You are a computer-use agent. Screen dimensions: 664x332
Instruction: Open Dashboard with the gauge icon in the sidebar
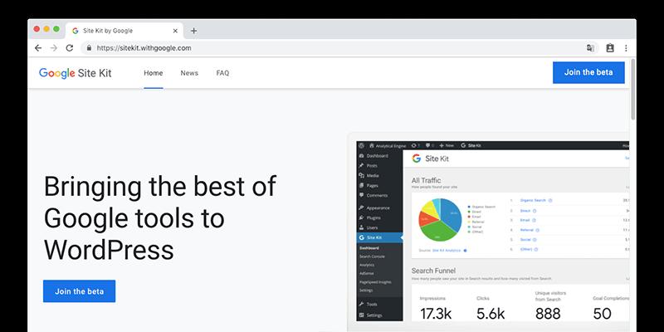click(x=380, y=156)
